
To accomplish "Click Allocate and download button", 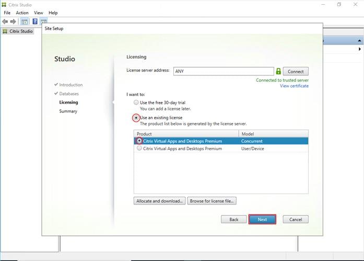I will (159, 201).
